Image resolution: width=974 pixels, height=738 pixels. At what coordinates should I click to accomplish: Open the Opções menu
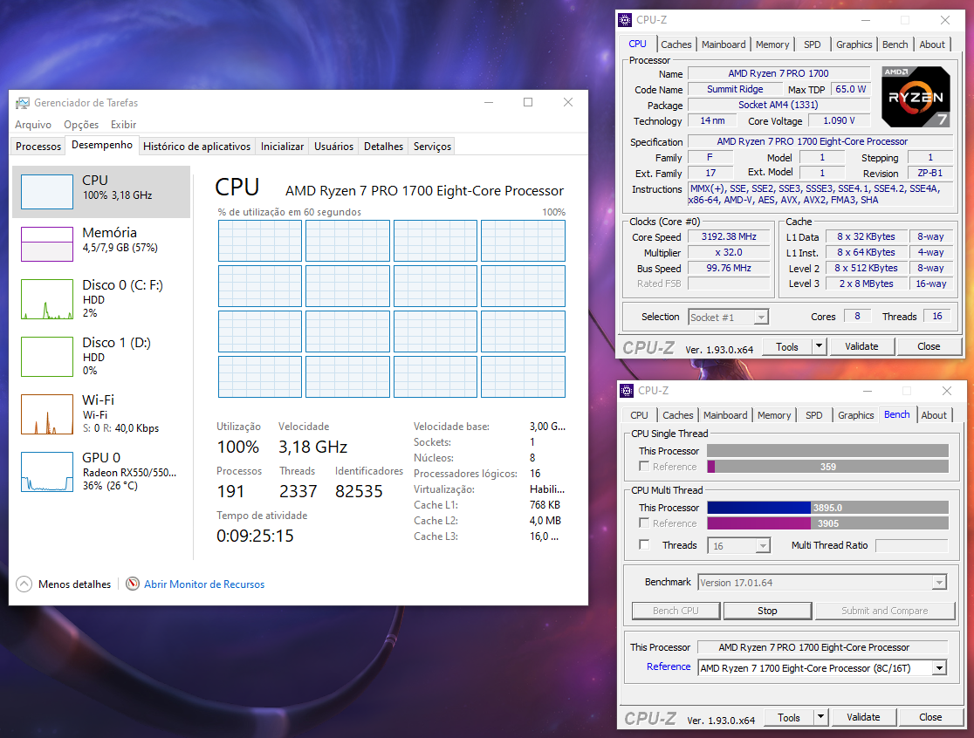click(81, 125)
